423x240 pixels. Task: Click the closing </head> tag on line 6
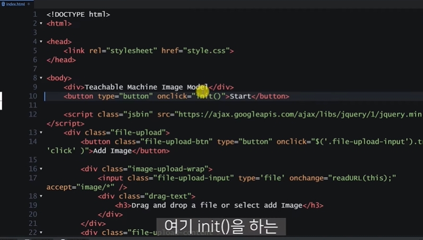coord(61,60)
